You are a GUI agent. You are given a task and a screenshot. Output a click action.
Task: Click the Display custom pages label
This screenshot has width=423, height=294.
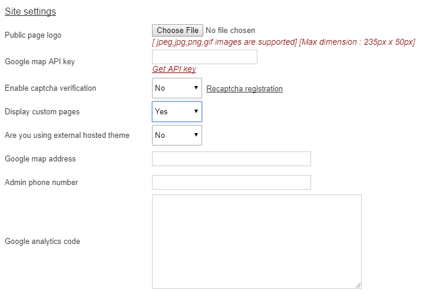(x=42, y=112)
